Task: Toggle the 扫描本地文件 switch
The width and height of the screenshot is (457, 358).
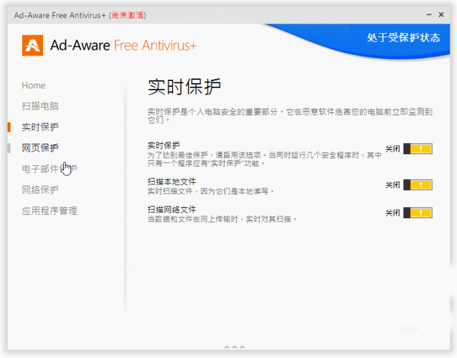Action: tap(418, 185)
